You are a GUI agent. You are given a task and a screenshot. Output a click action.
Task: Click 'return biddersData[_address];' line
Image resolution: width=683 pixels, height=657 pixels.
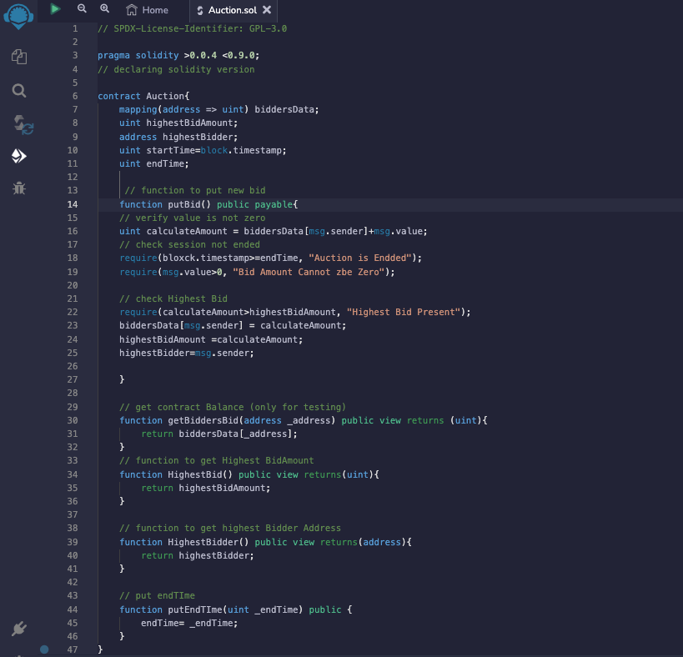[x=219, y=434]
